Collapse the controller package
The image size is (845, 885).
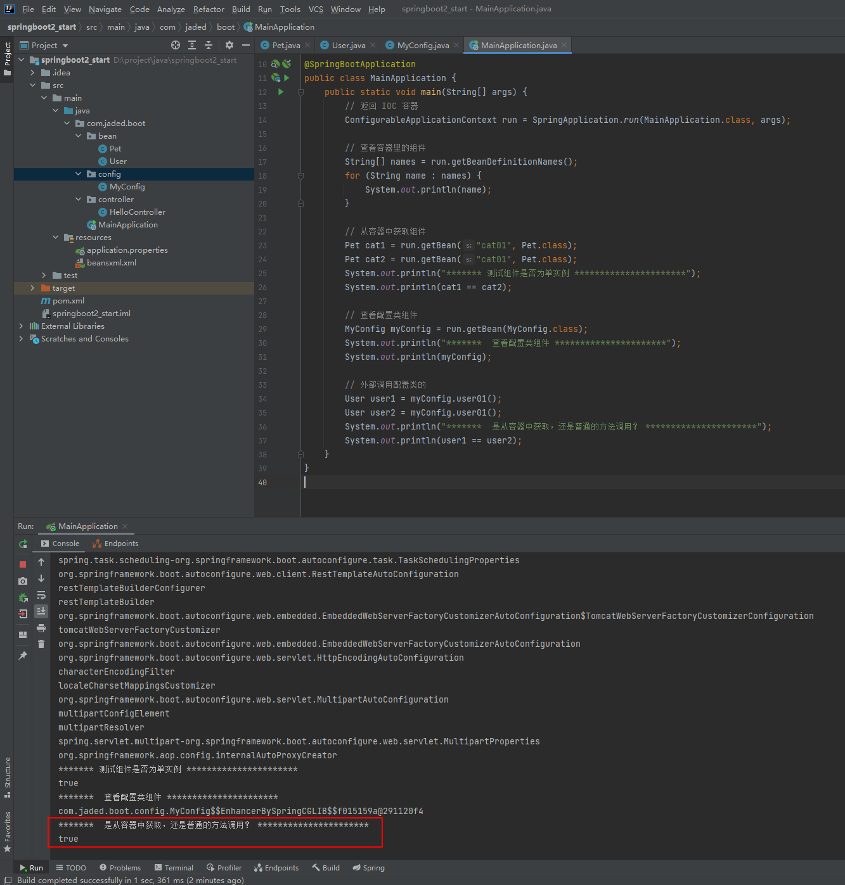[x=79, y=199]
